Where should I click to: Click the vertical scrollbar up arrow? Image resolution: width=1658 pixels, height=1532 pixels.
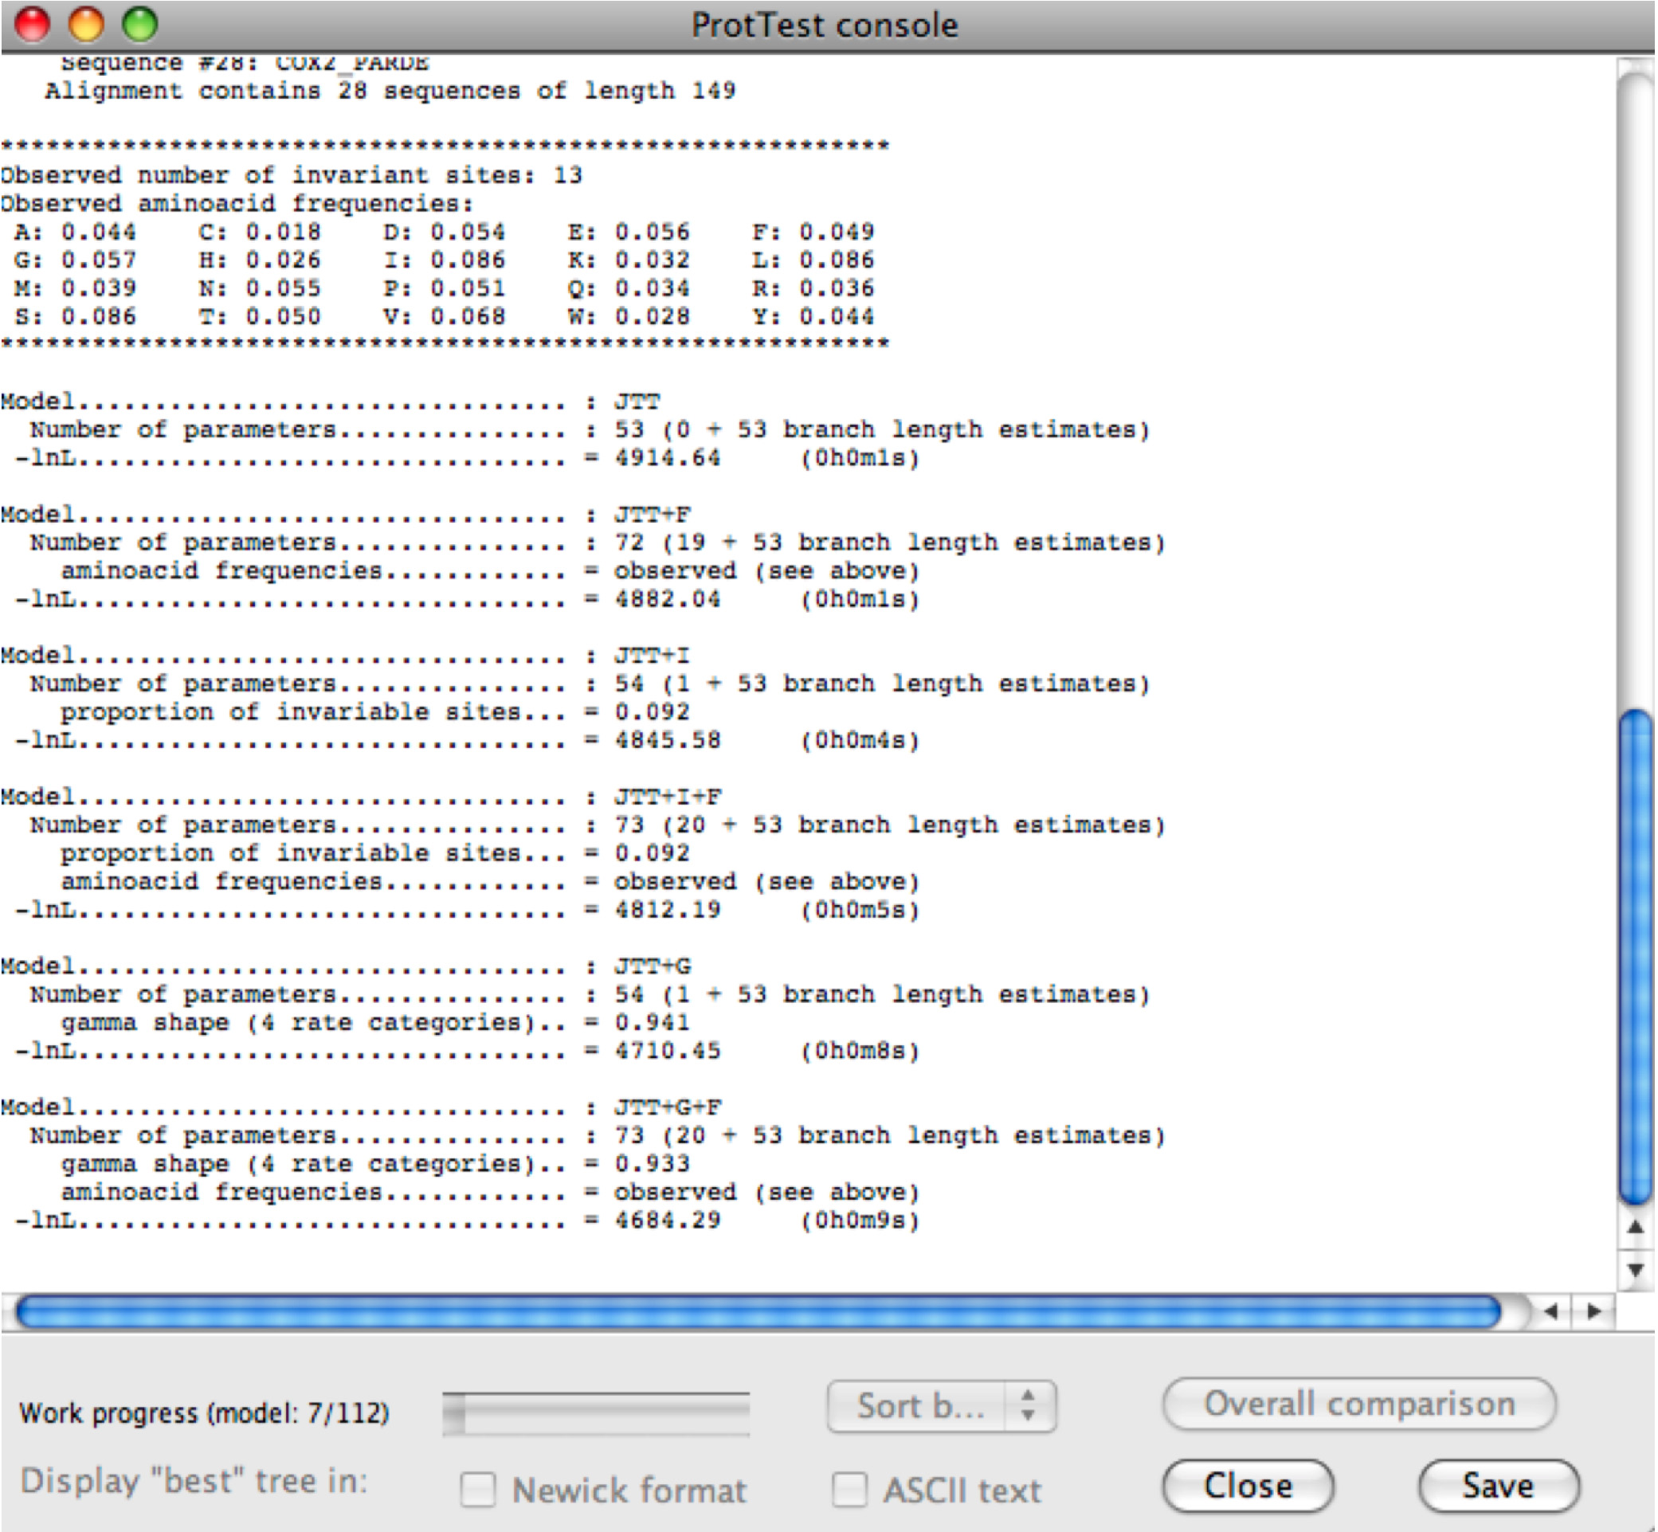click(1635, 1228)
